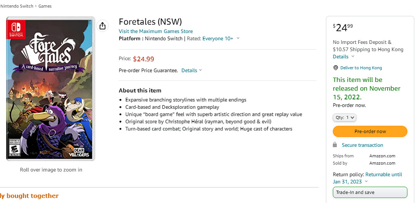Open the Secure transaction link

pyautogui.click(x=362, y=145)
